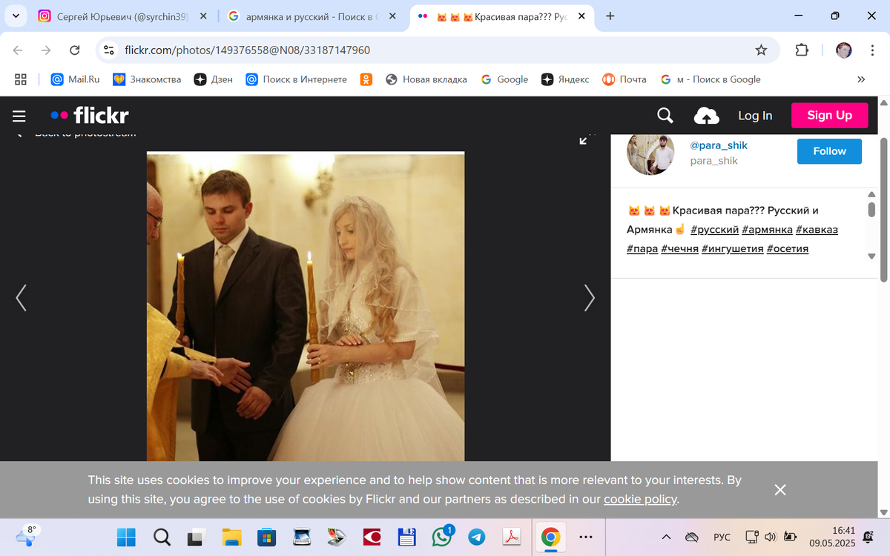The image size is (890, 556).
Task: Open the tab search dropdown
Action: click(x=16, y=16)
